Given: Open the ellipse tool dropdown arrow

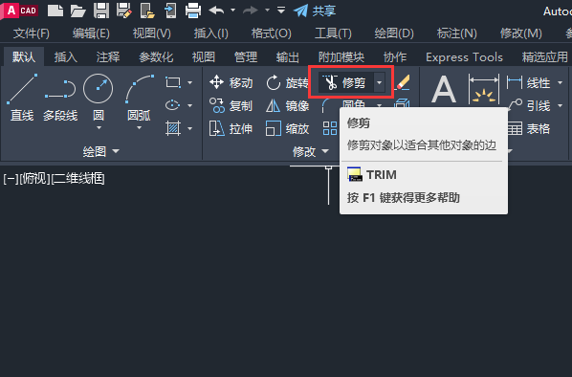Looking at the screenshot, I should [x=189, y=106].
